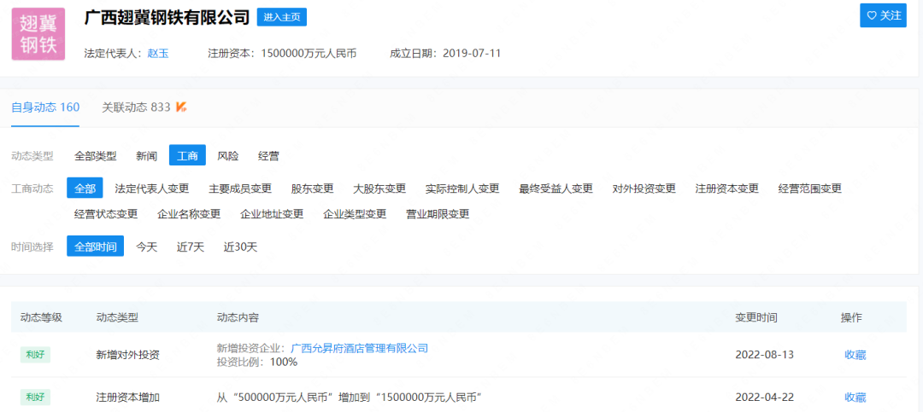Click 收藏 for the 新增对外投资 row
This screenshot has height=412, width=923.
tap(855, 355)
